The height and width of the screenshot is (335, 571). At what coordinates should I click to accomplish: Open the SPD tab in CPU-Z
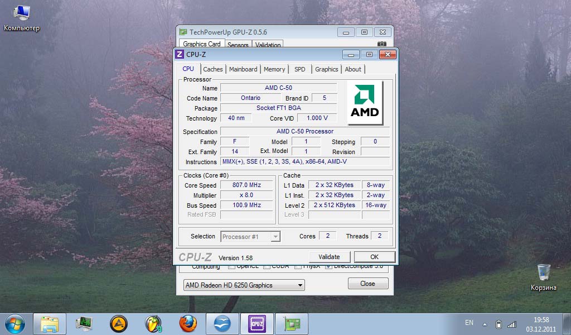click(x=299, y=69)
